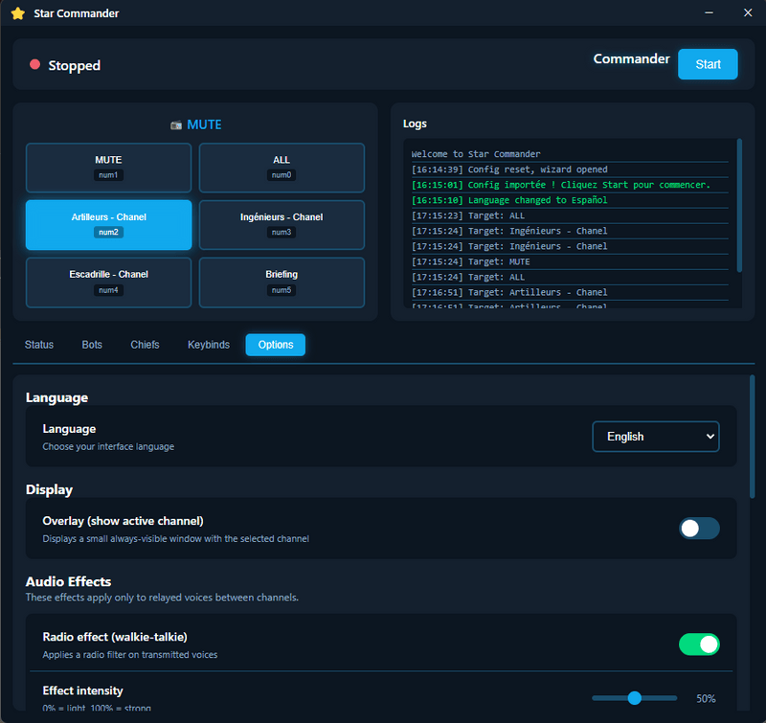Open the interface language dropdown showing English

coord(656,437)
